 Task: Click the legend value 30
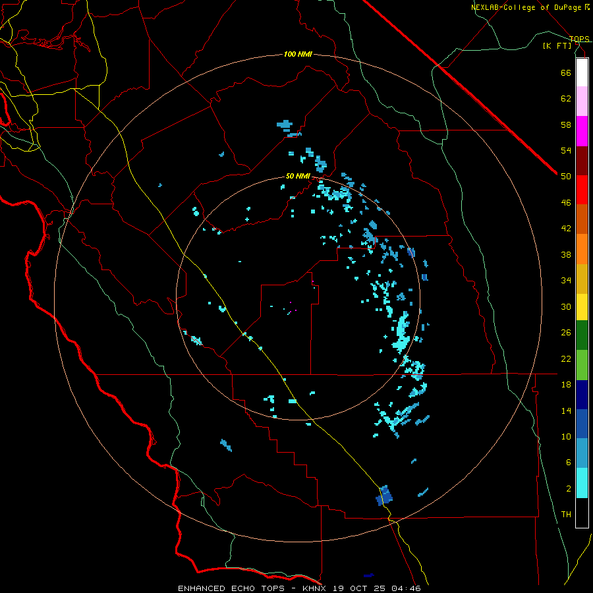566,306
